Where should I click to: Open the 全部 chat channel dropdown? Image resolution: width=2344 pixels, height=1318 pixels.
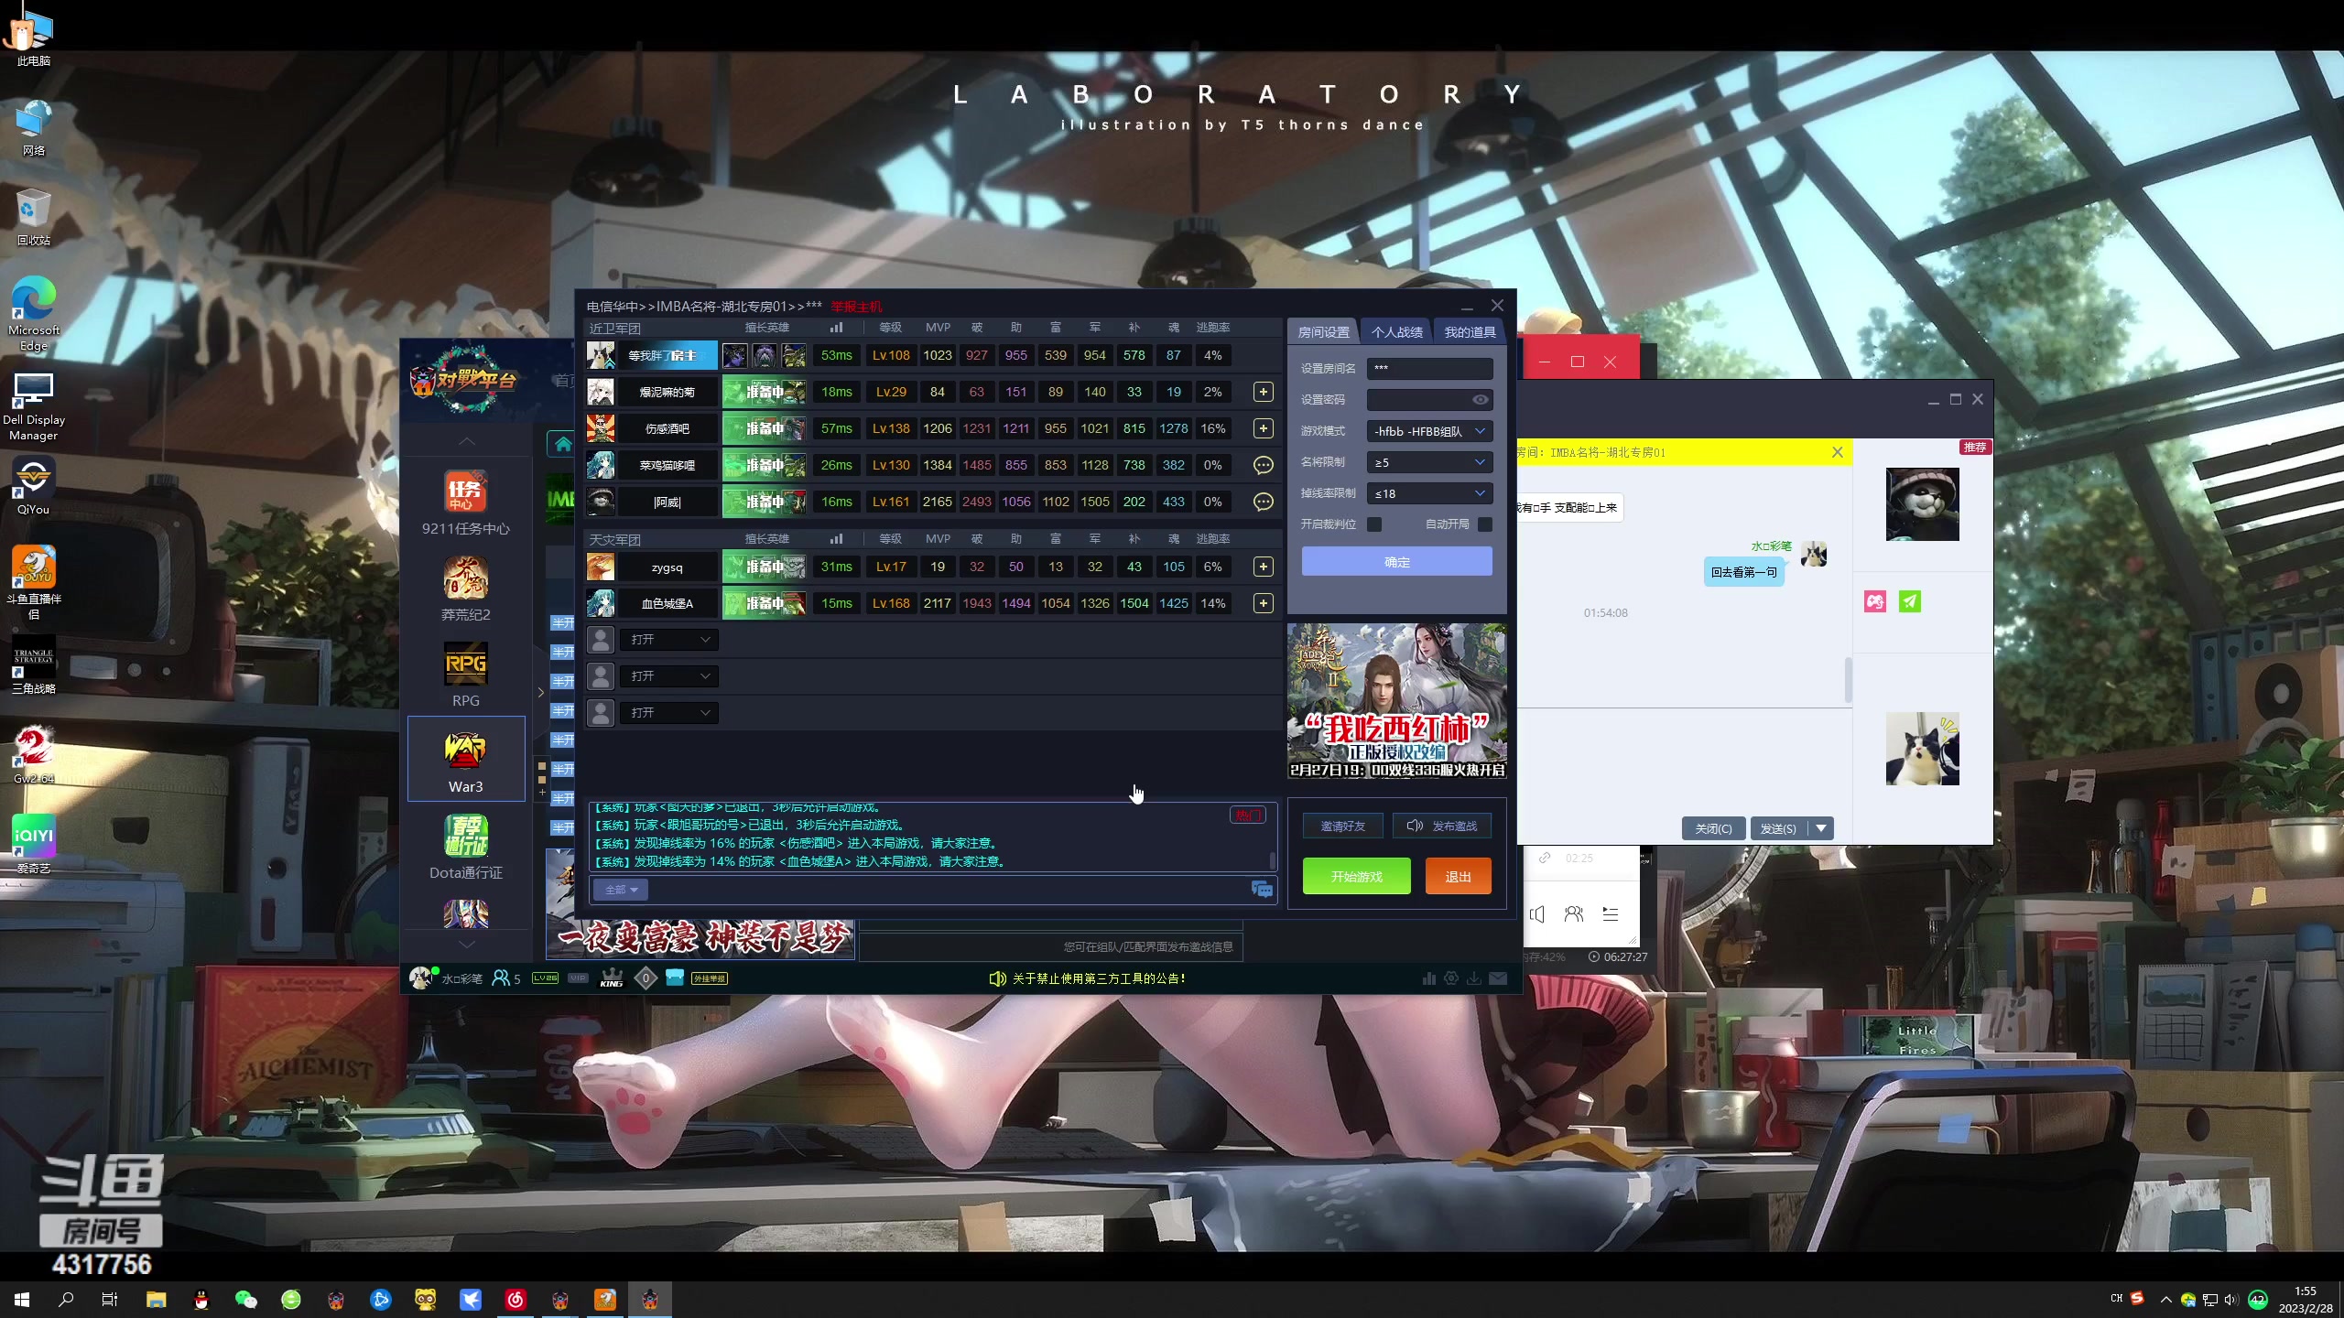tap(621, 890)
